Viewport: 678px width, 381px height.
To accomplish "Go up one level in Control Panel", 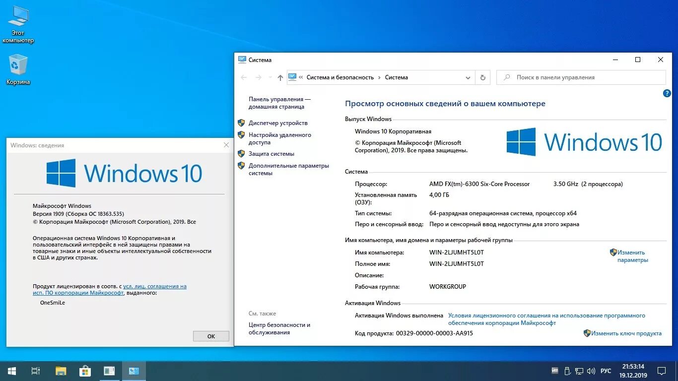I will (x=280, y=77).
